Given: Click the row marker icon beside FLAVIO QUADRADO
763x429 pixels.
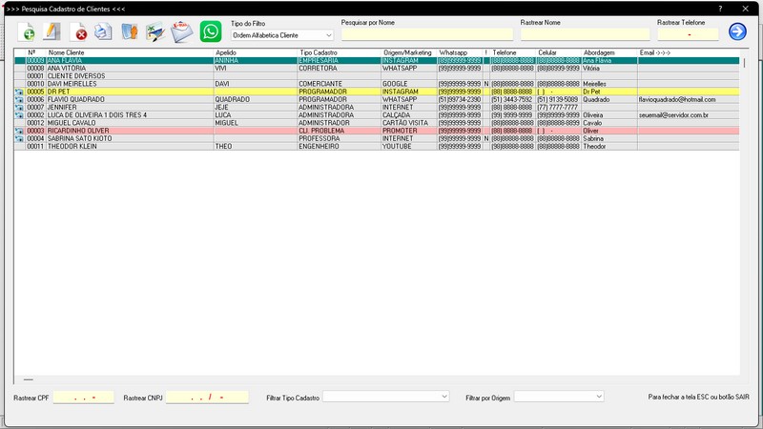Looking at the screenshot, I should click(19, 100).
